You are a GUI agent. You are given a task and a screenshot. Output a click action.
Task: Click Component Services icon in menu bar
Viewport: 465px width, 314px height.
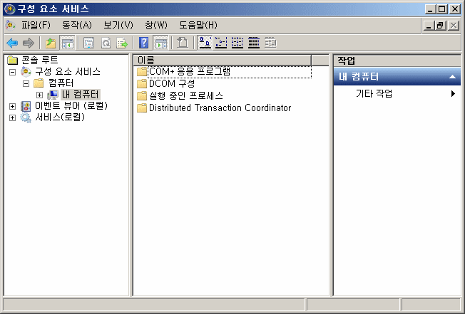coord(11,26)
